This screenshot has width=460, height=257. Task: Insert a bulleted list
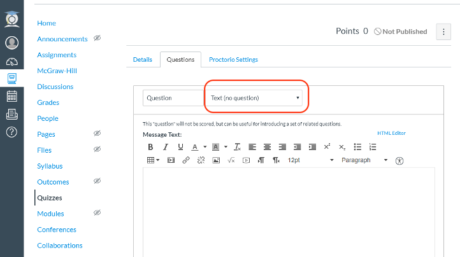pos(357,147)
